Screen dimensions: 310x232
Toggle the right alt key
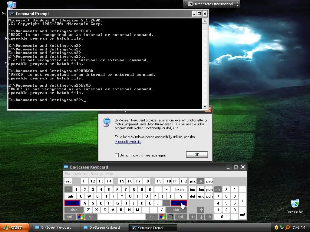tap(151, 217)
